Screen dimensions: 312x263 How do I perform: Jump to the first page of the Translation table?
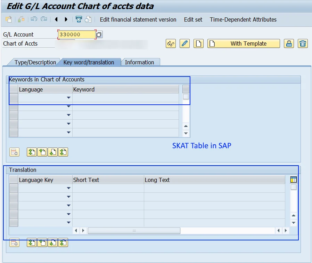pos(32,243)
